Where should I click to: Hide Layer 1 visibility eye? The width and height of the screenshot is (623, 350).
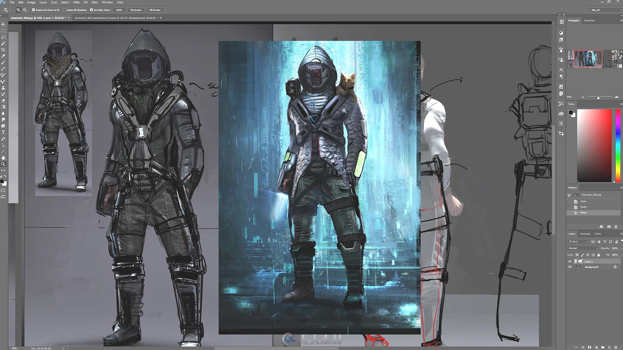tap(570, 261)
